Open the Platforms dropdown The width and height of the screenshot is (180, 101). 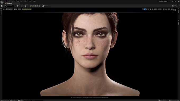click(46, 6)
